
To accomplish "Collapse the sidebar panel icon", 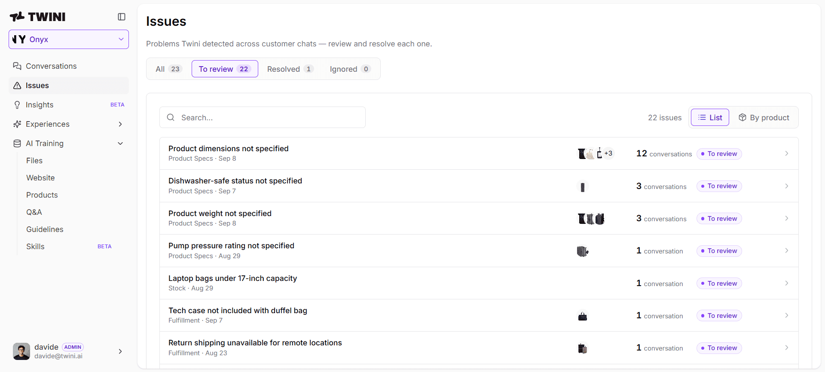I will pos(122,17).
